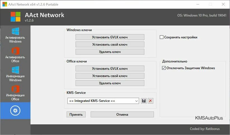Image resolution: width=230 pixels, height=135 pixels.
Task: Open the Информация Windows sidebar item
Action: (x=15, y=74)
